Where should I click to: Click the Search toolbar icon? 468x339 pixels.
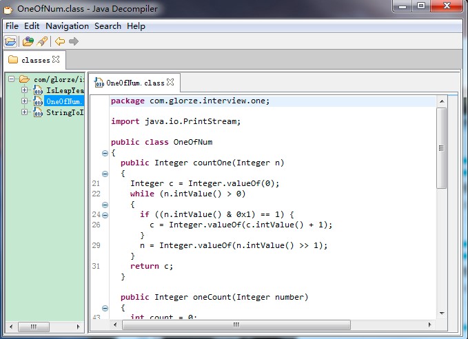(x=43, y=41)
